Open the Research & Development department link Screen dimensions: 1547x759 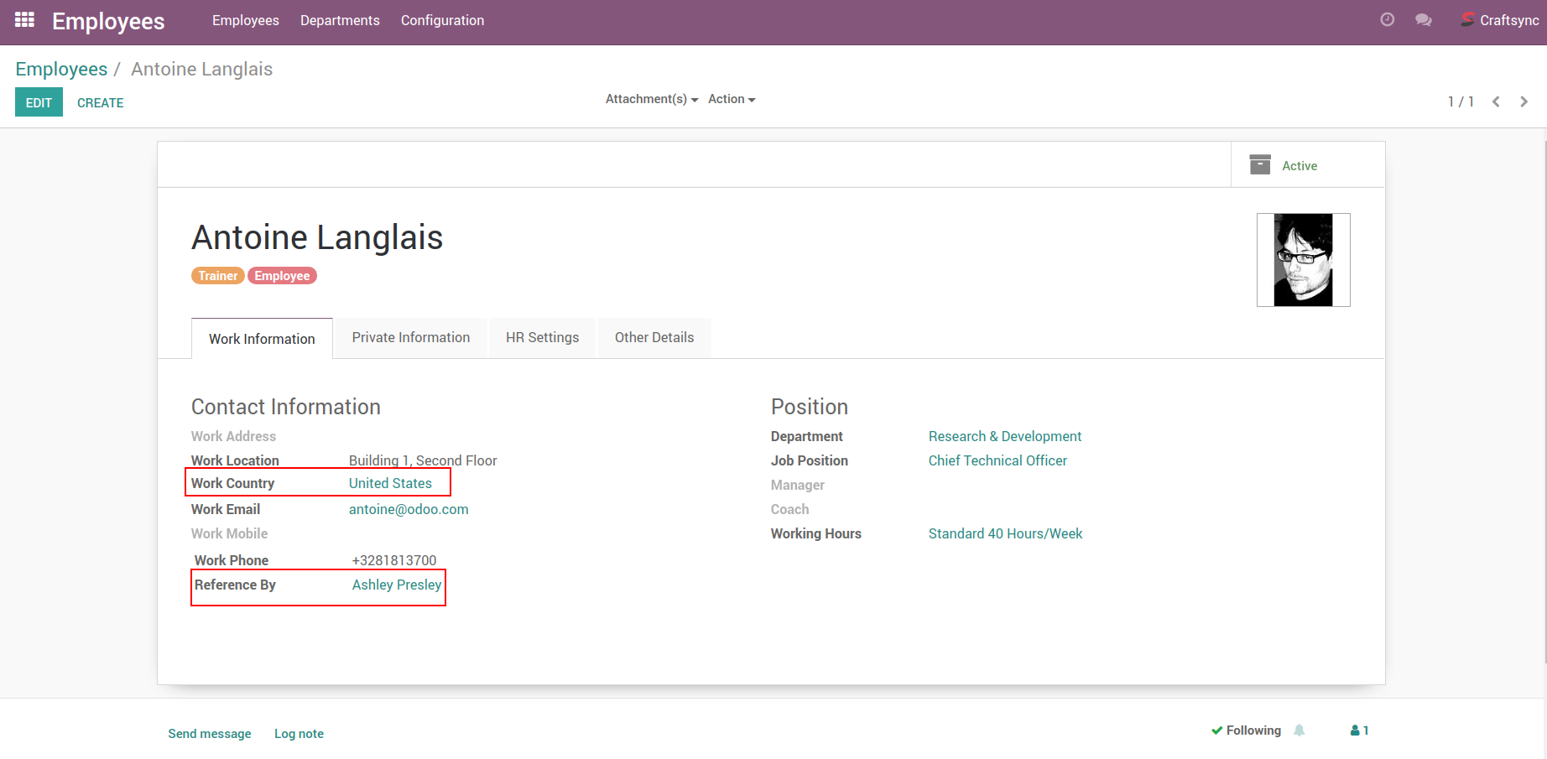[x=1004, y=436]
